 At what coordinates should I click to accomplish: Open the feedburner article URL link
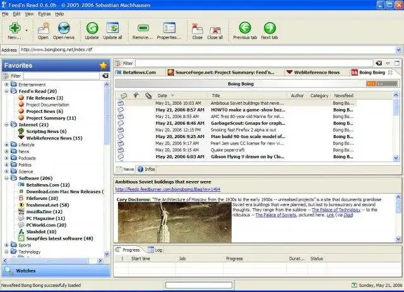pos(168,189)
